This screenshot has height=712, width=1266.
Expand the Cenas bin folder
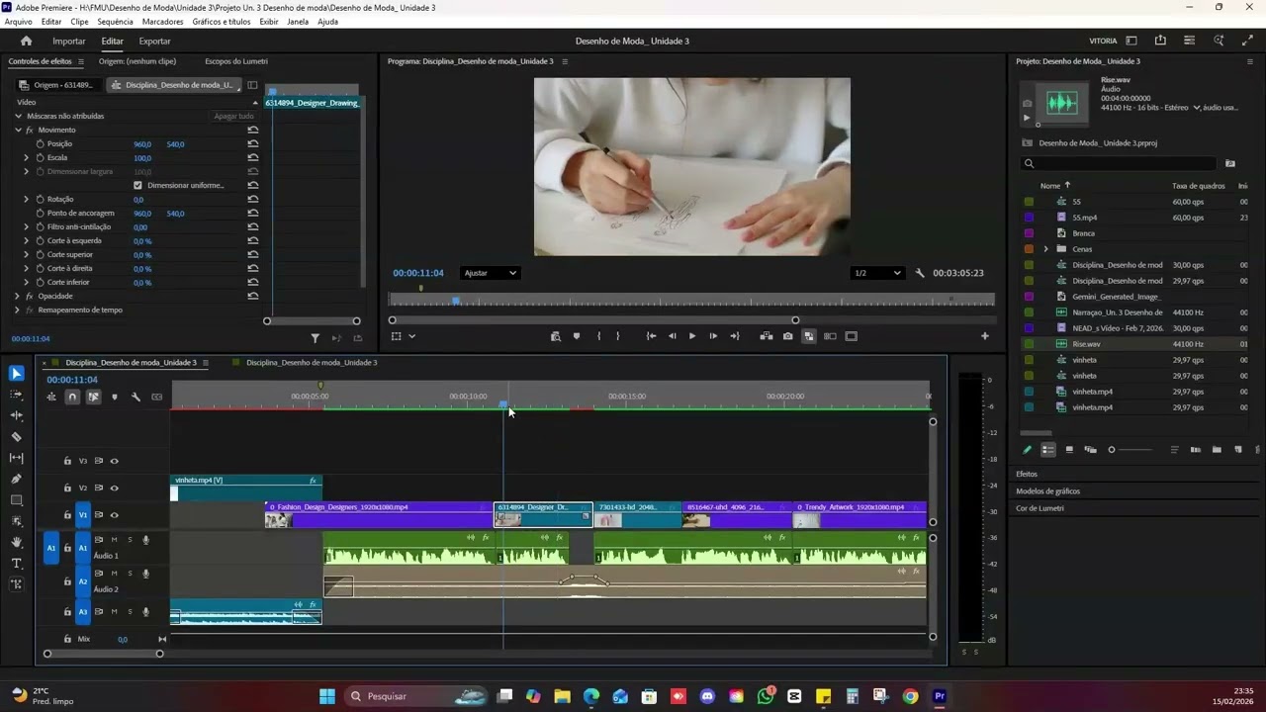pos(1045,249)
